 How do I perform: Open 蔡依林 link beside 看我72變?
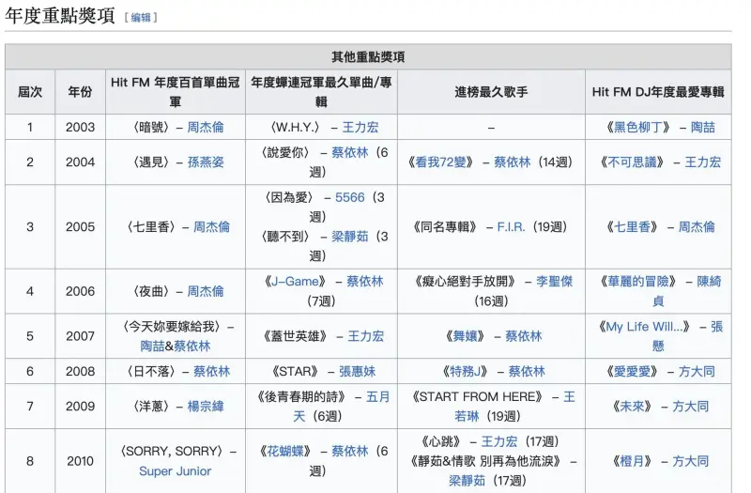[512, 162]
